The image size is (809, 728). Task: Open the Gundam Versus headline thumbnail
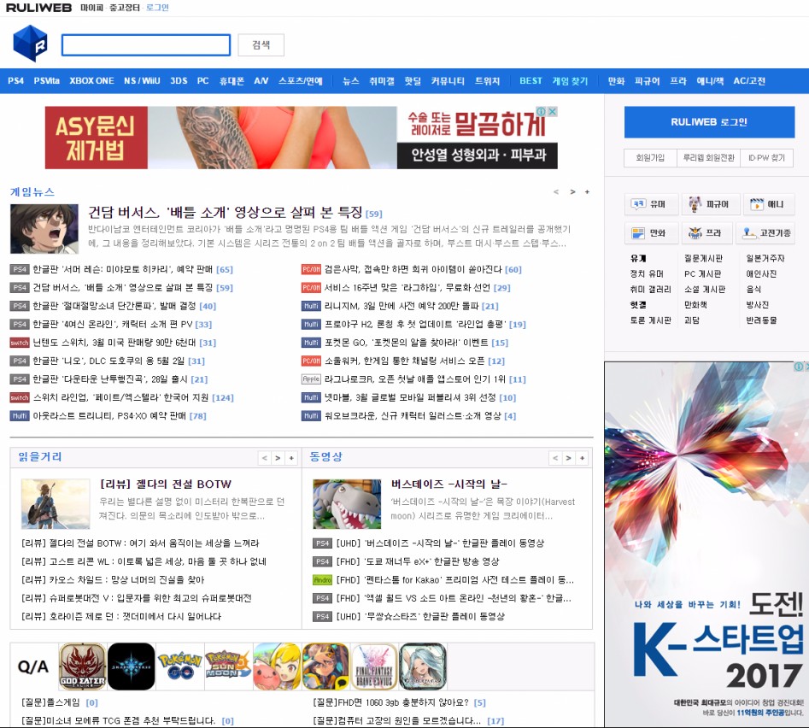(44, 228)
